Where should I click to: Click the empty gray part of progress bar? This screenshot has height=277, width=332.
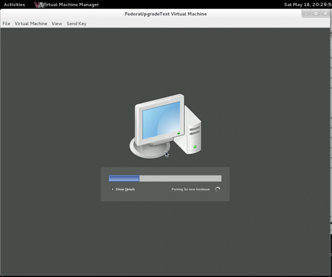[x=180, y=179]
